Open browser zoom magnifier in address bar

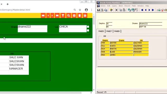tap(75, 10)
